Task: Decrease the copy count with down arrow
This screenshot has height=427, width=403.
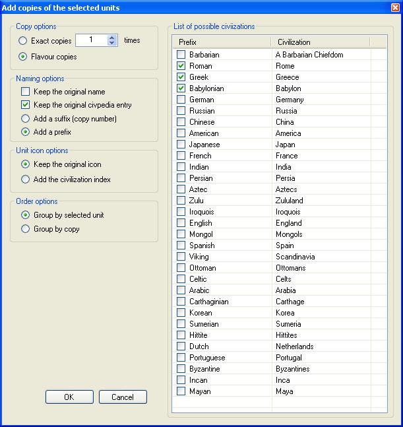Action: pos(111,43)
